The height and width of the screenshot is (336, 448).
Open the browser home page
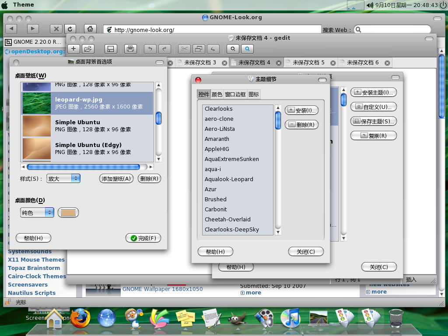[90, 29]
